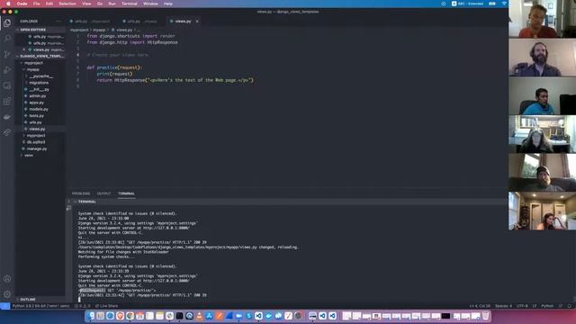
Task: Open the Remote Explorer view
Action: (x=7, y=85)
